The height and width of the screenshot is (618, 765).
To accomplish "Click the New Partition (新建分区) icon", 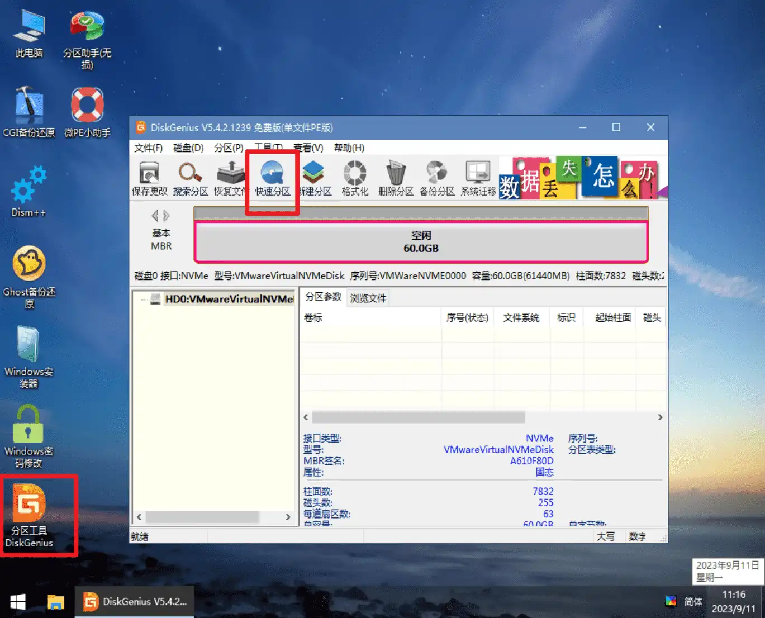I will point(315,179).
